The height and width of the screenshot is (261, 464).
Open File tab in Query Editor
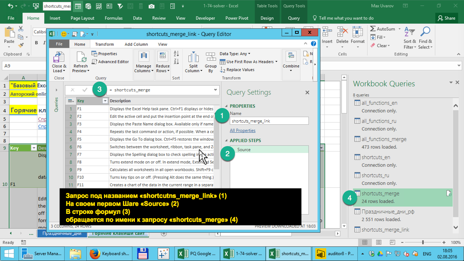pyautogui.click(x=59, y=44)
